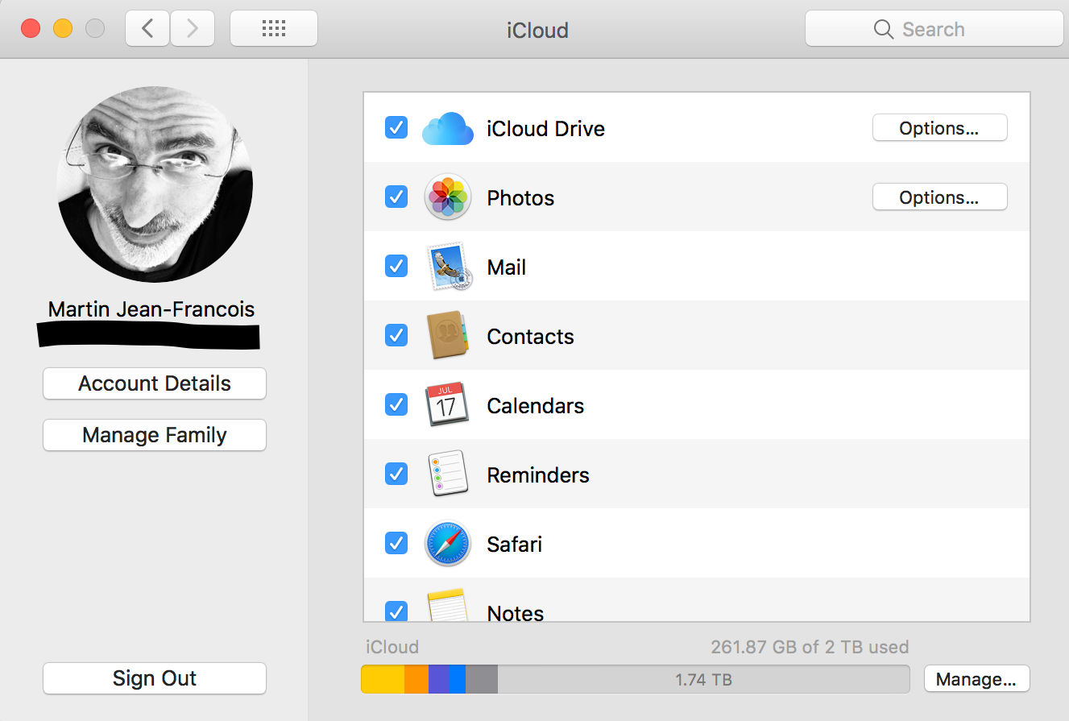
Task: Disable Mail syncing checkbox
Action: (x=396, y=266)
